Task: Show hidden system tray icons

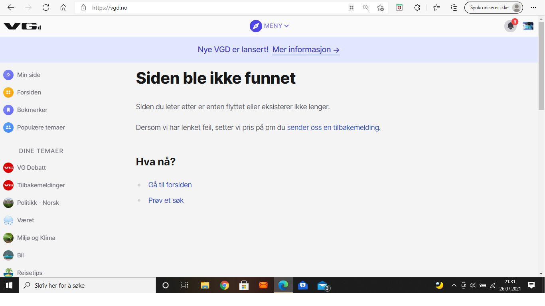Action: (x=454, y=285)
